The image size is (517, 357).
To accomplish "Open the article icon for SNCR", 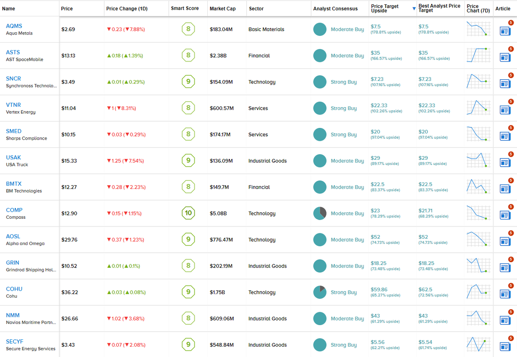I will coord(504,83).
